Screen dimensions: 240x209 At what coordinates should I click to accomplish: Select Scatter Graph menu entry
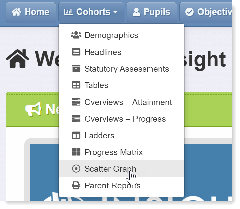[122, 169]
